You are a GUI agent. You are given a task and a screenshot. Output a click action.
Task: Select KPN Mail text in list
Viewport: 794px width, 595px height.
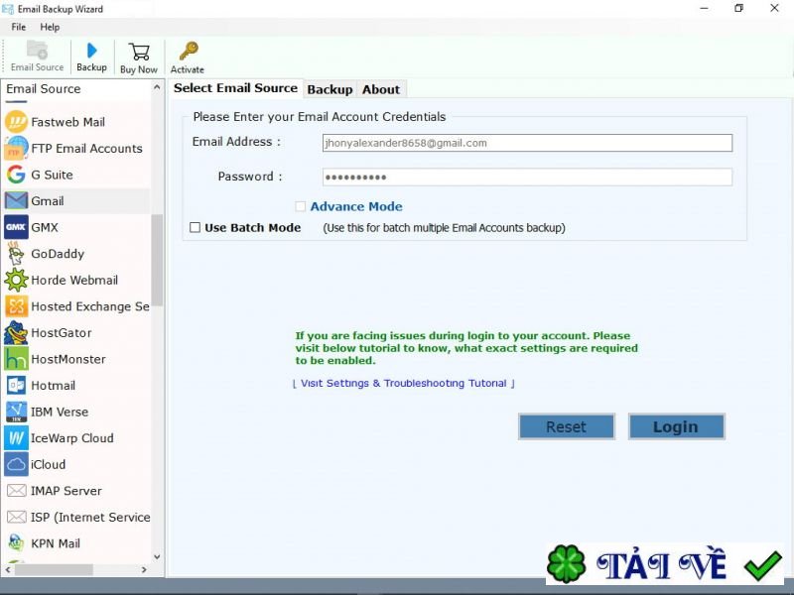point(56,542)
